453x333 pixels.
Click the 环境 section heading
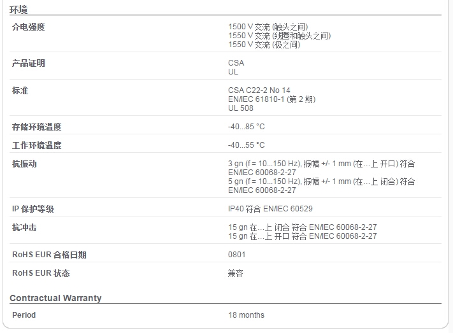point(18,10)
